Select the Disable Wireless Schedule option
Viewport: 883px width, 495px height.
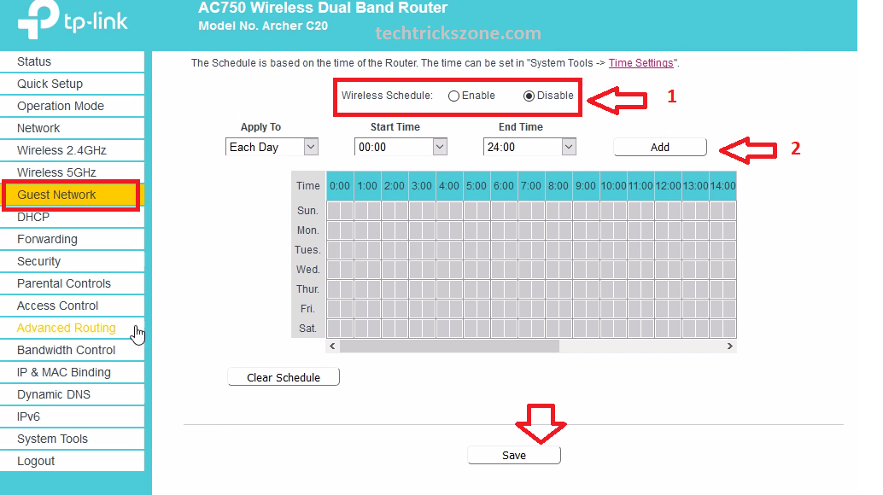coord(529,96)
